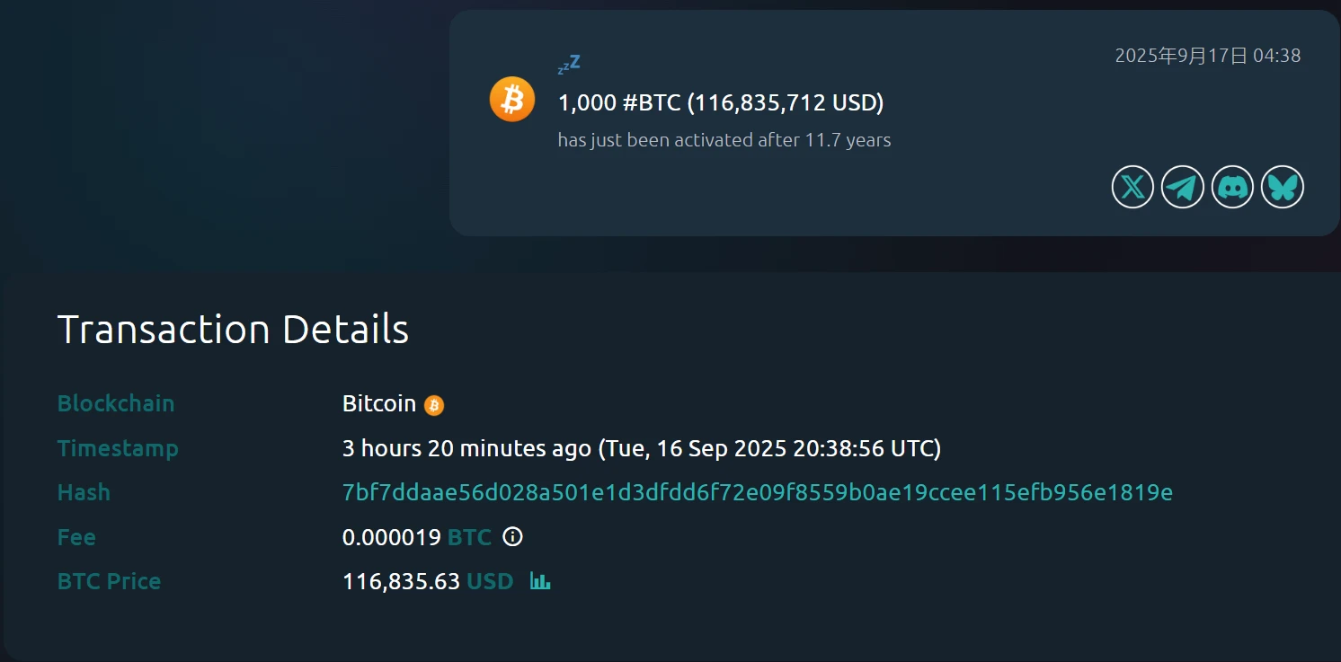Share the transaction via Telegram
Image resolution: width=1341 pixels, height=662 pixels.
tap(1182, 187)
